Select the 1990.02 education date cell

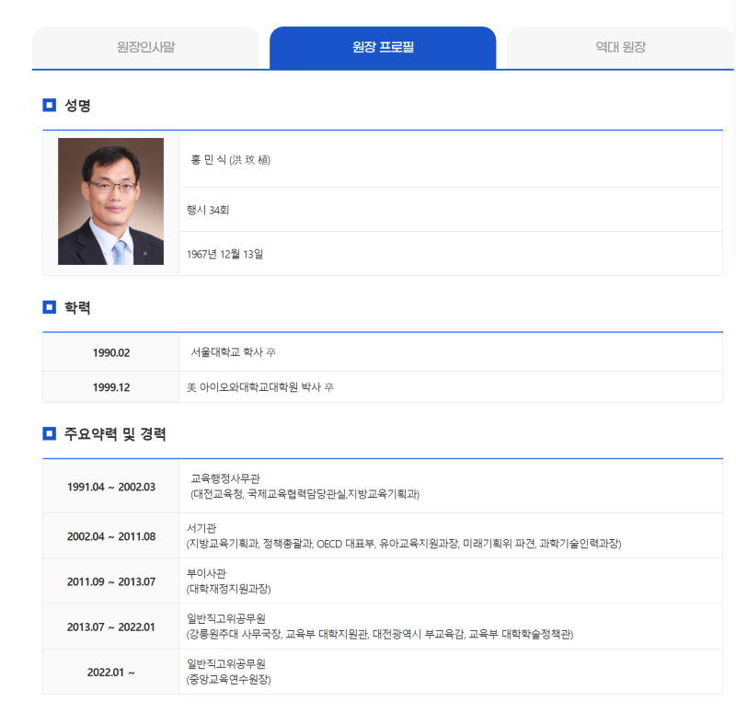[111, 352]
